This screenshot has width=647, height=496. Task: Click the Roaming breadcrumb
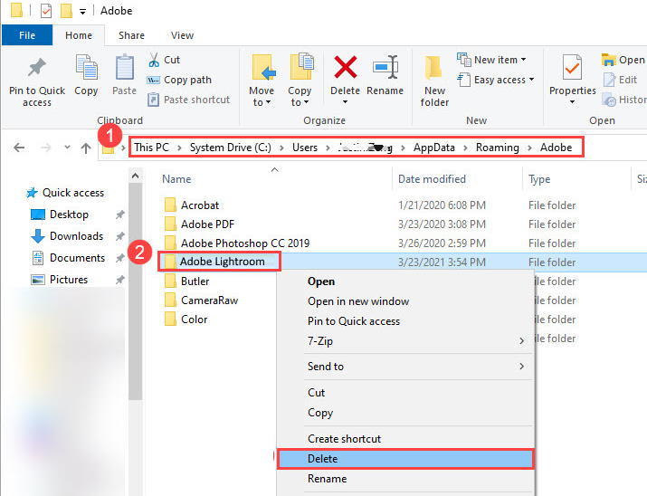point(497,148)
